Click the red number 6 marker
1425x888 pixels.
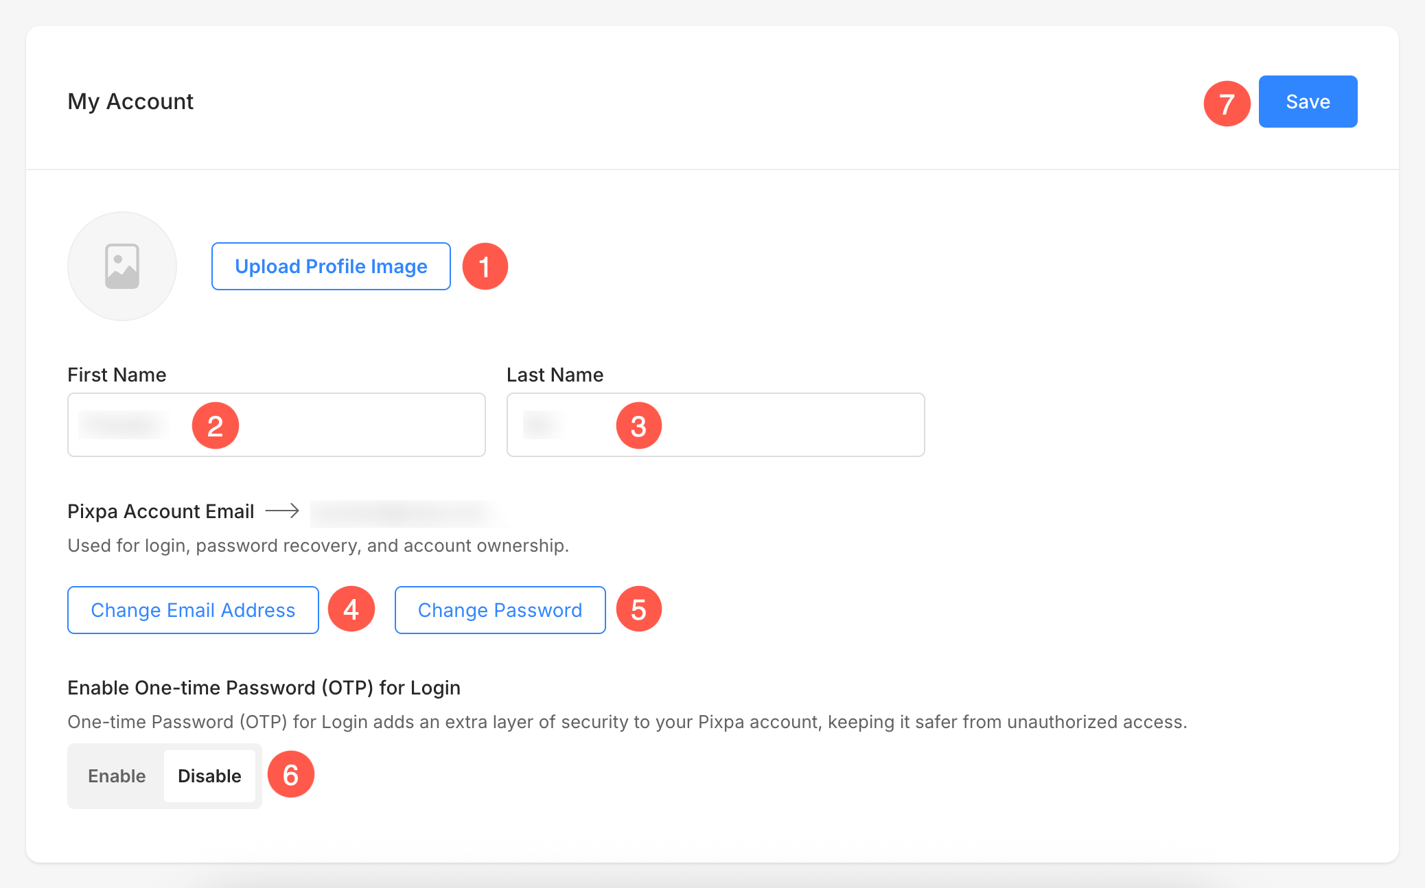tap(290, 775)
